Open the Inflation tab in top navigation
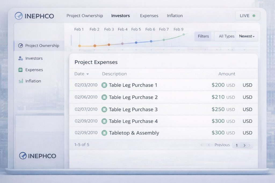Viewport: 275px width, 183px height. 175,16
